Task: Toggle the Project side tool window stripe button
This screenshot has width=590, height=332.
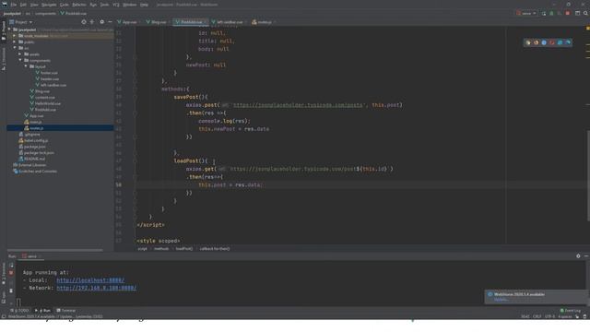Action: coord(4,30)
